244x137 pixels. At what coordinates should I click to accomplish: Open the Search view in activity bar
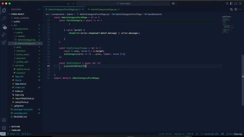pyautogui.click(x=4, y=18)
